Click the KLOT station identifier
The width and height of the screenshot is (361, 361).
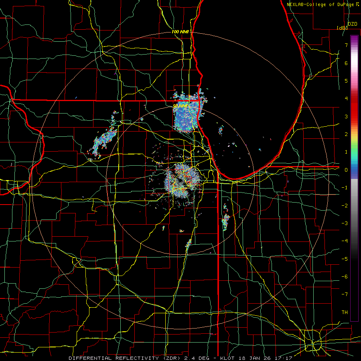coord(228,358)
